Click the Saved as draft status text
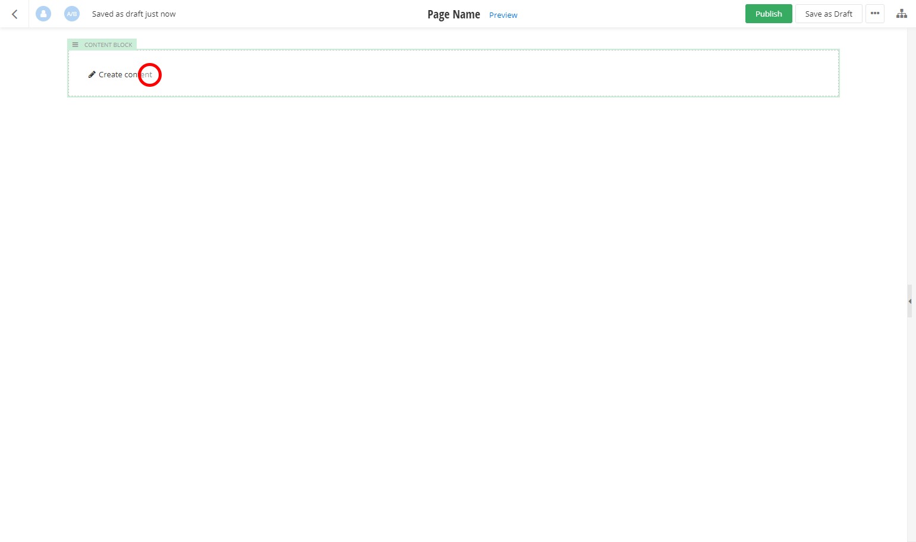Viewport: 916px width, 542px height. point(134,14)
